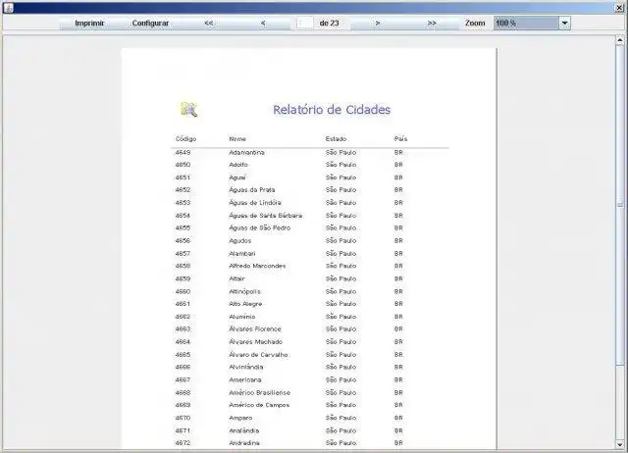
Task: Click São Paulo in the Adamantina row
Action: pos(340,152)
